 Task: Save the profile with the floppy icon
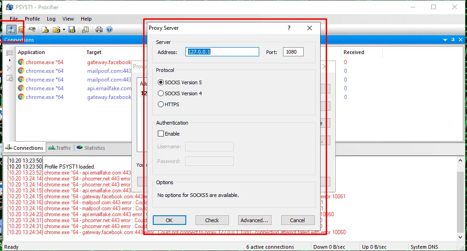coord(72,29)
